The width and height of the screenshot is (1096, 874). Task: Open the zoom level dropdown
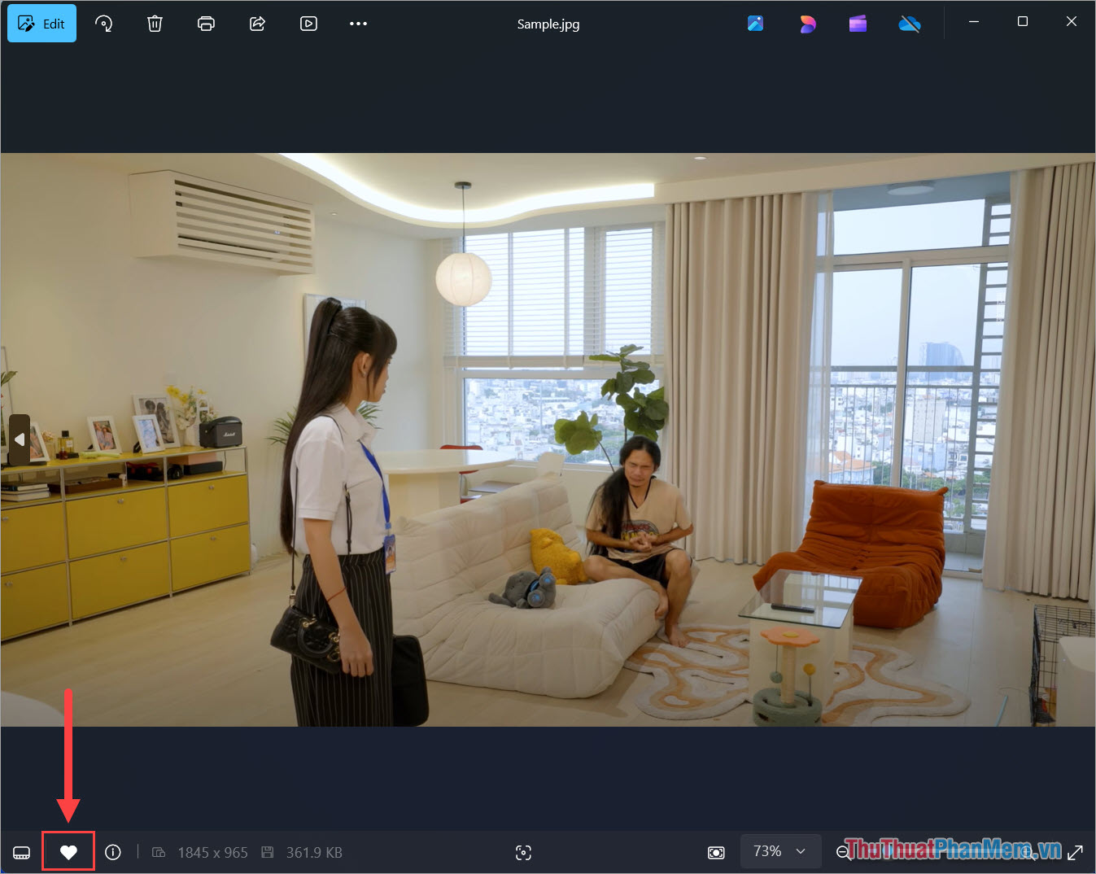click(x=779, y=851)
